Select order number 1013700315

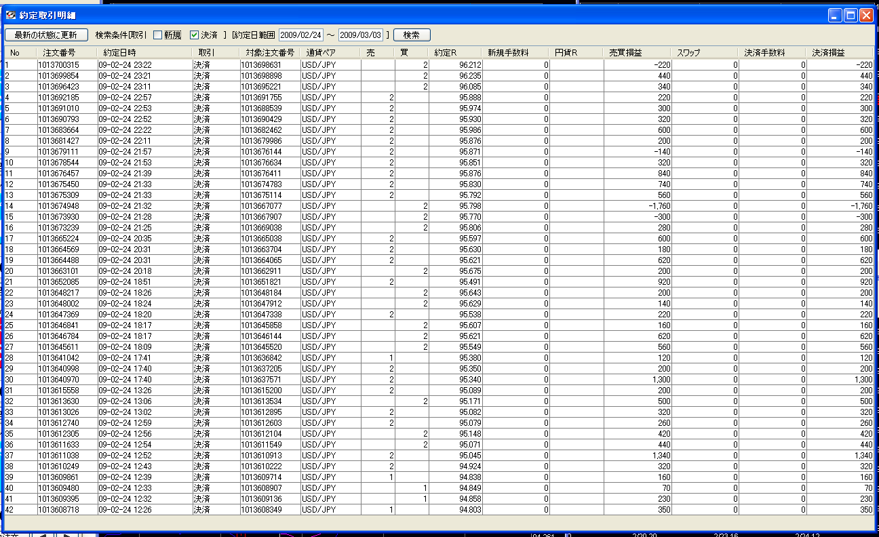tap(58, 65)
